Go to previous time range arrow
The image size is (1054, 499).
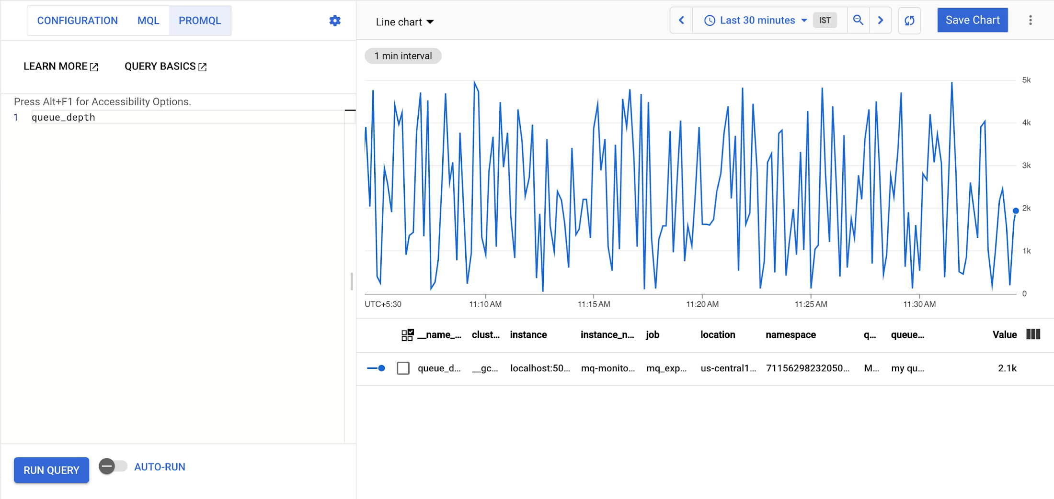point(681,20)
